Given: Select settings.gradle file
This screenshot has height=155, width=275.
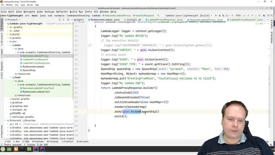Looking at the screenshot, I should coord(23,117).
